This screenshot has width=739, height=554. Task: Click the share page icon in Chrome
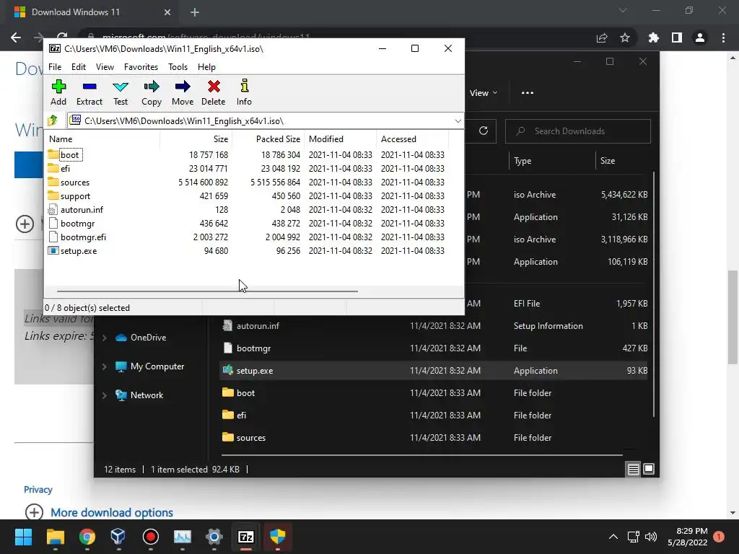[x=602, y=38]
